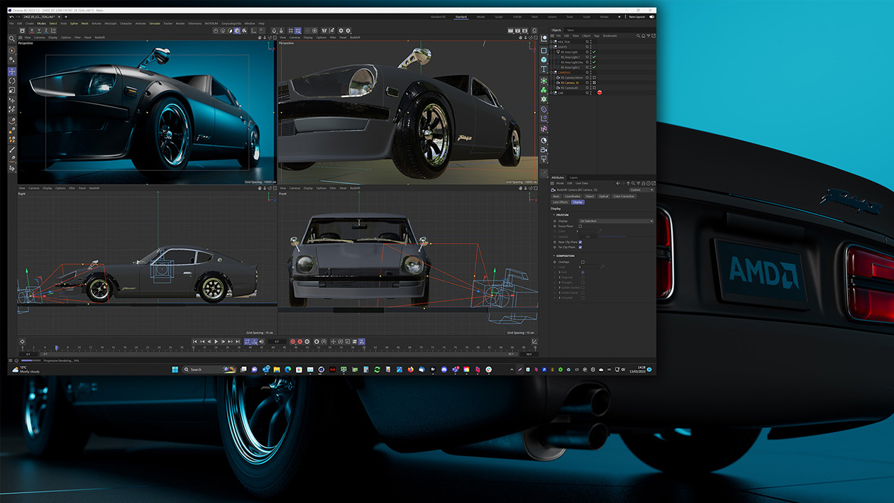Toggle the X axis lock icon

31,31
